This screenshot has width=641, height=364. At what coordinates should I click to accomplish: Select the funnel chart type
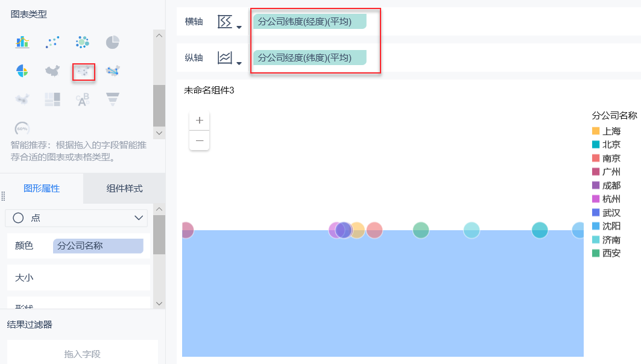[x=113, y=99]
